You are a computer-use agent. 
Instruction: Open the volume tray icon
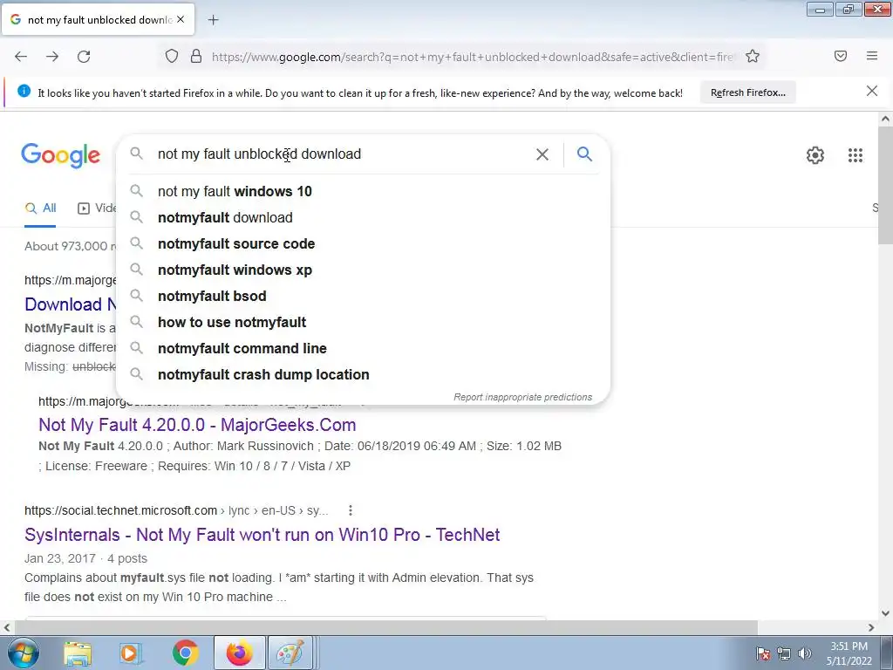click(x=804, y=653)
